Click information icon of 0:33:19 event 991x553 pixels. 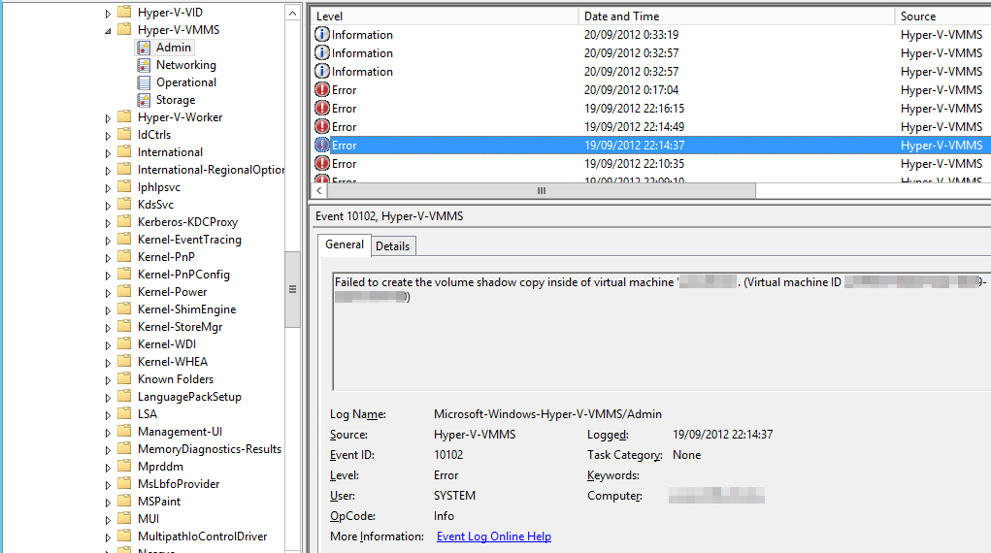tap(322, 35)
